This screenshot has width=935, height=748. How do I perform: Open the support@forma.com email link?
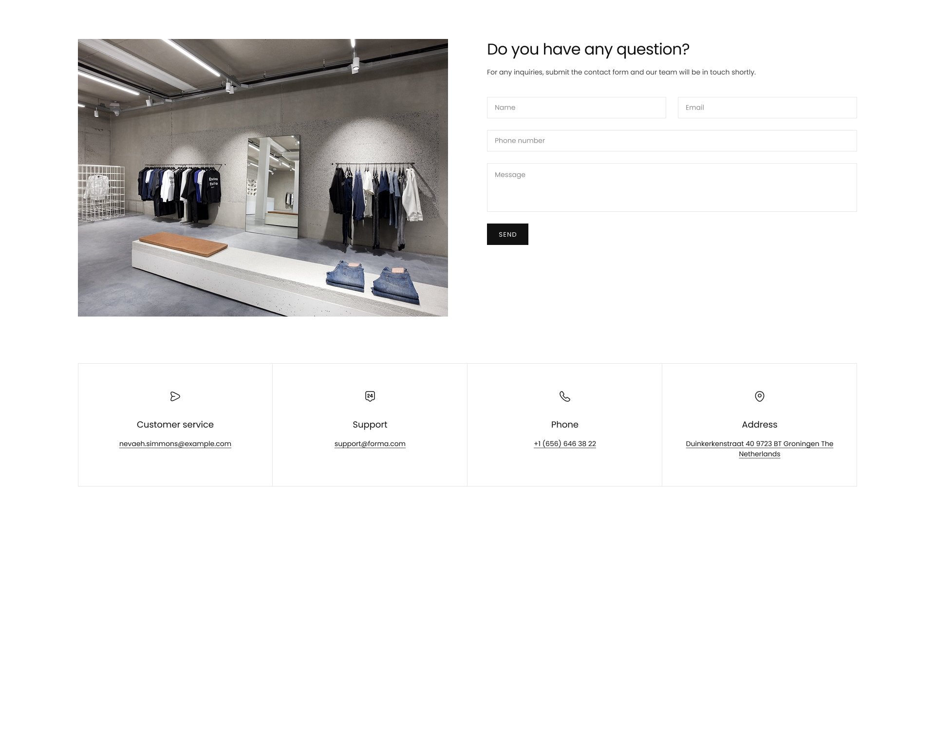[370, 444]
